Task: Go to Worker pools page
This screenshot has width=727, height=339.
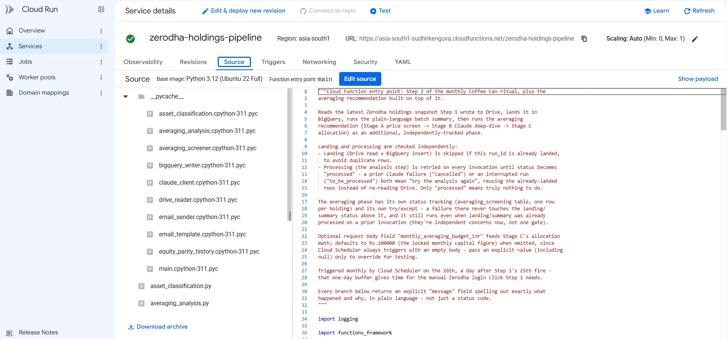Action: tap(37, 77)
